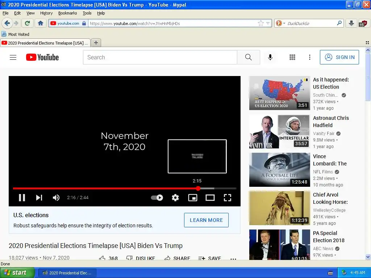Bookmark this page with the star icon
This screenshot has width=371, height=278.
261,23
